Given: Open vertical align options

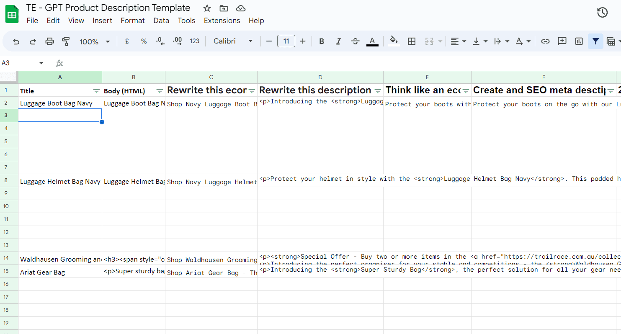Looking at the screenshot, I should pos(480,41).
